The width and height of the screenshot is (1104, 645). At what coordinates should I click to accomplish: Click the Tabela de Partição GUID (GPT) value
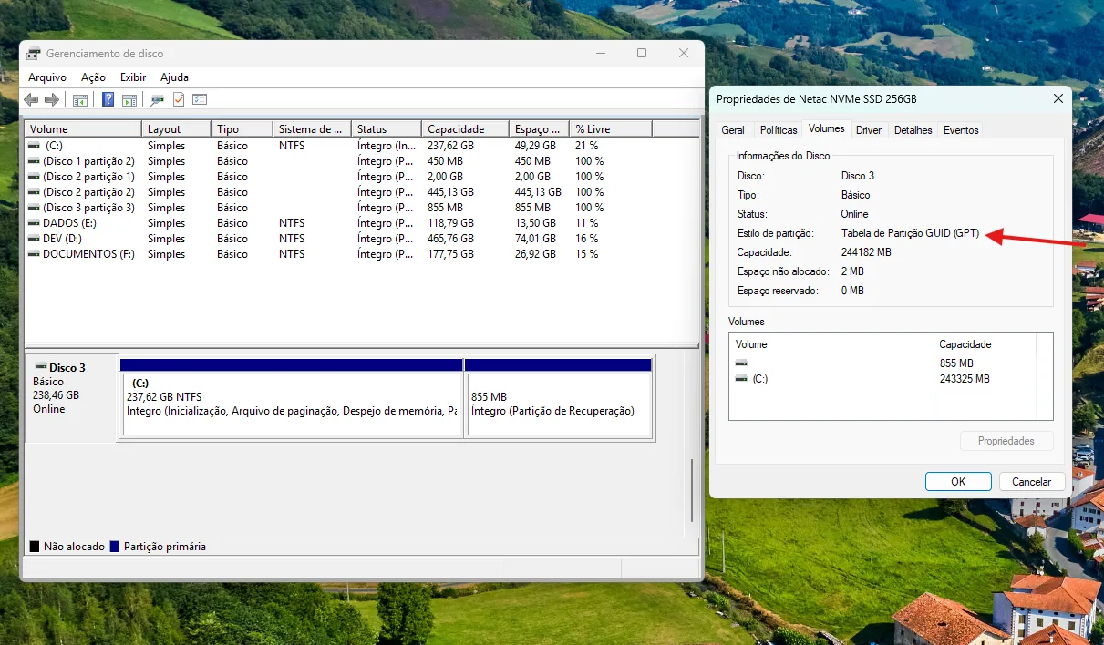910,233
